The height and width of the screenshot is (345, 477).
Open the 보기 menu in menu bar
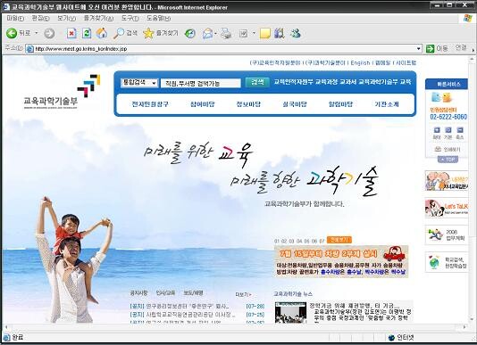coord(67,19)
